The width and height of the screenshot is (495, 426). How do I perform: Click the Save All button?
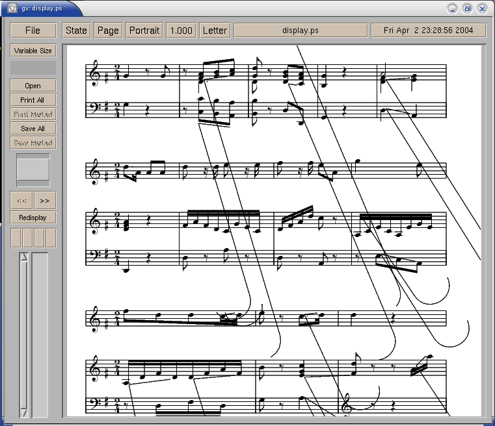[33, 129]
